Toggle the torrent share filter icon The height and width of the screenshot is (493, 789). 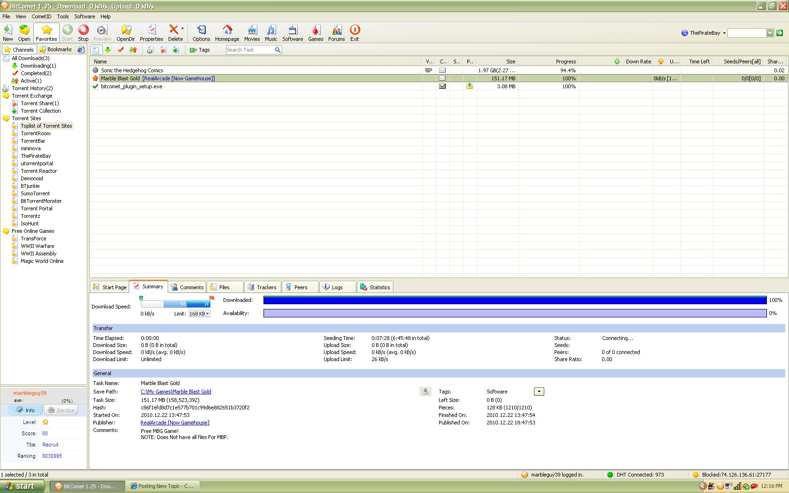pyautogui.click(x=163, y=50)
